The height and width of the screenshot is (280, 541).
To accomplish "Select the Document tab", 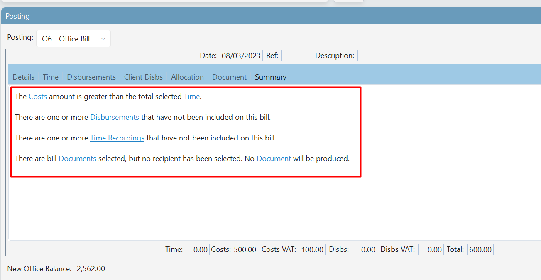I will point(230,77).
